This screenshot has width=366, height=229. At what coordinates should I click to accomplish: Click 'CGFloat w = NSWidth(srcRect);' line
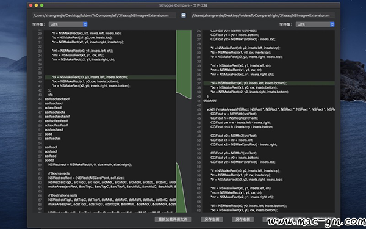tap(234, 114)
